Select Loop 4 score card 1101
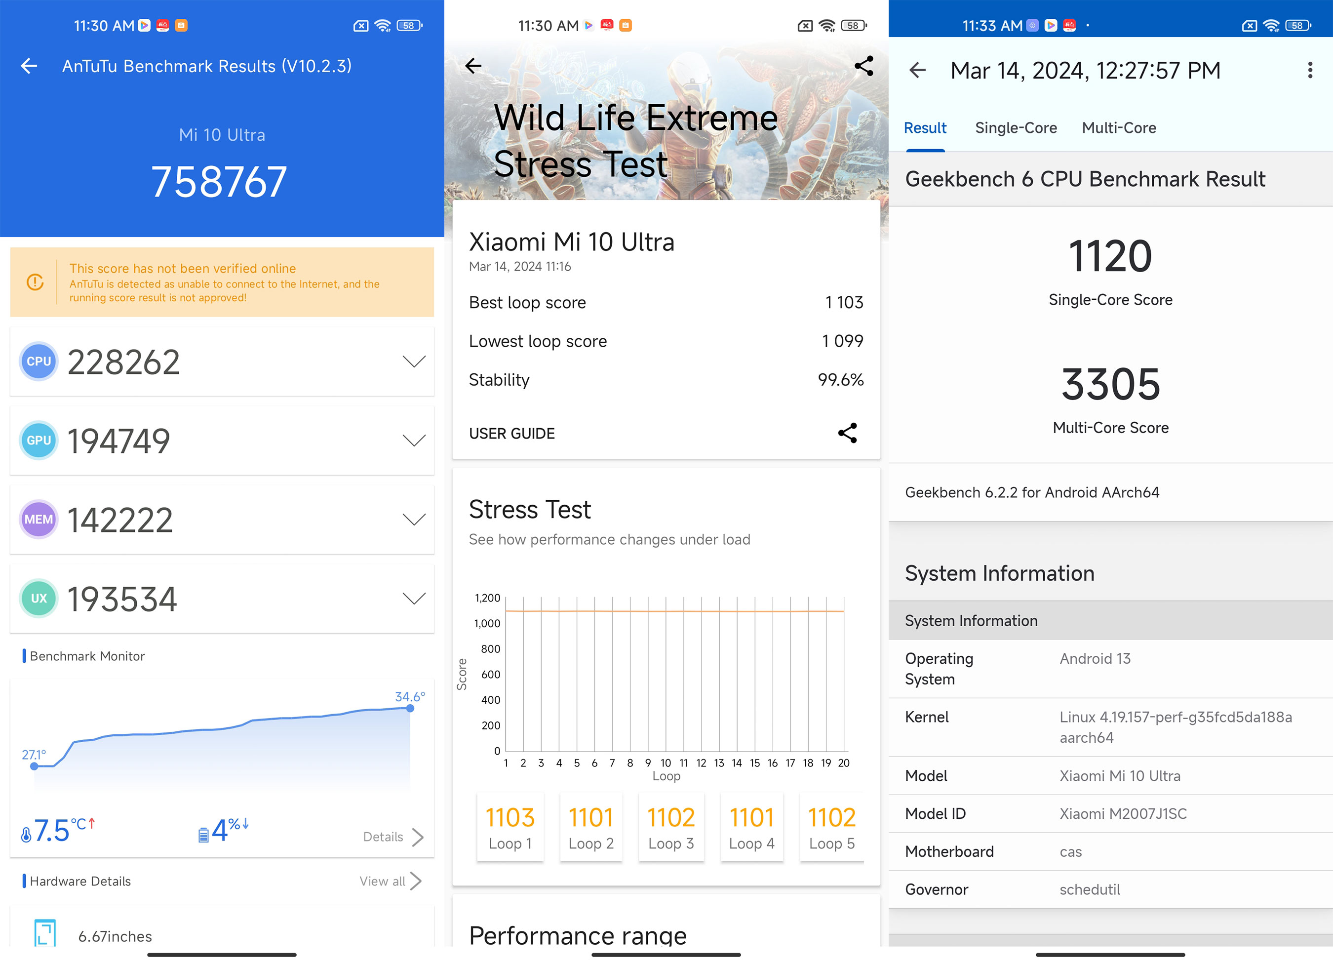Viewport: 1333px width, 963px height. pyautogui.click(x=752, y=827)
